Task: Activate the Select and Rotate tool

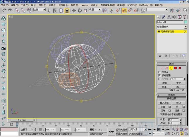Action: (x=80, y=11)
